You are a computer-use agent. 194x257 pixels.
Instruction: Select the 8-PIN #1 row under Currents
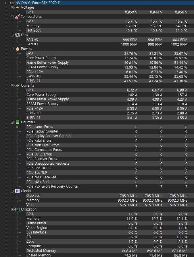pos(110,118)
